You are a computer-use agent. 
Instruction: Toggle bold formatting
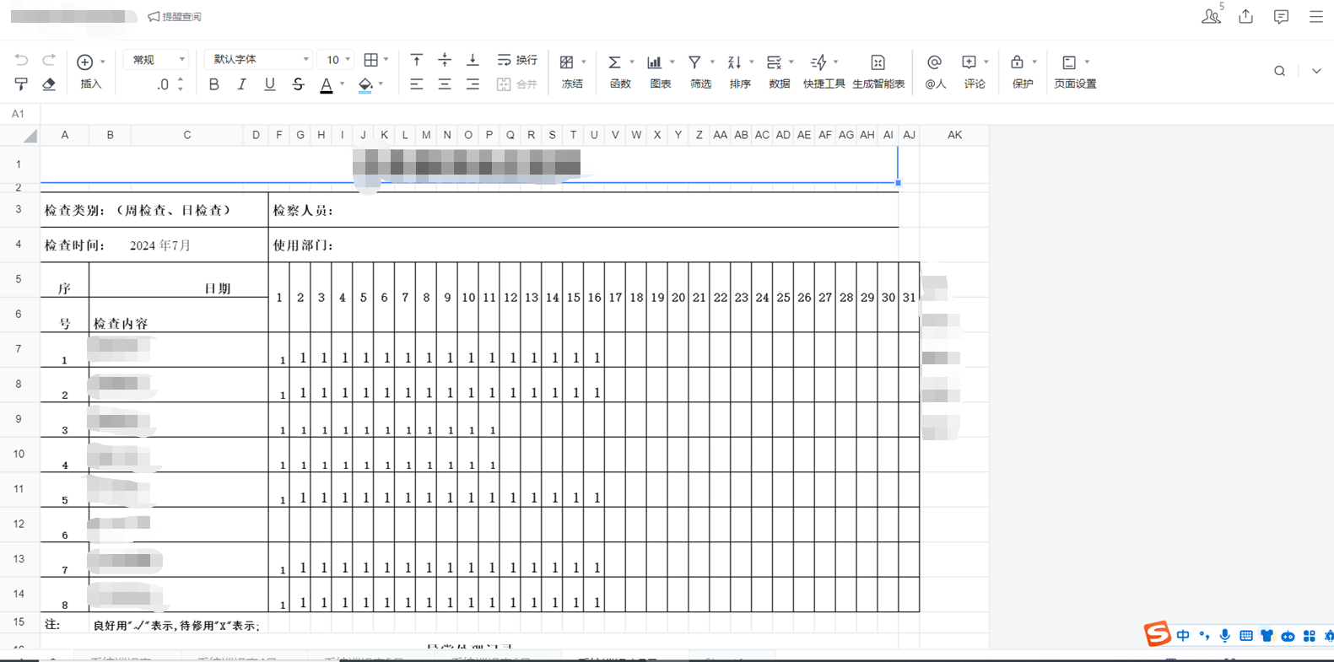tap(213, 84)
